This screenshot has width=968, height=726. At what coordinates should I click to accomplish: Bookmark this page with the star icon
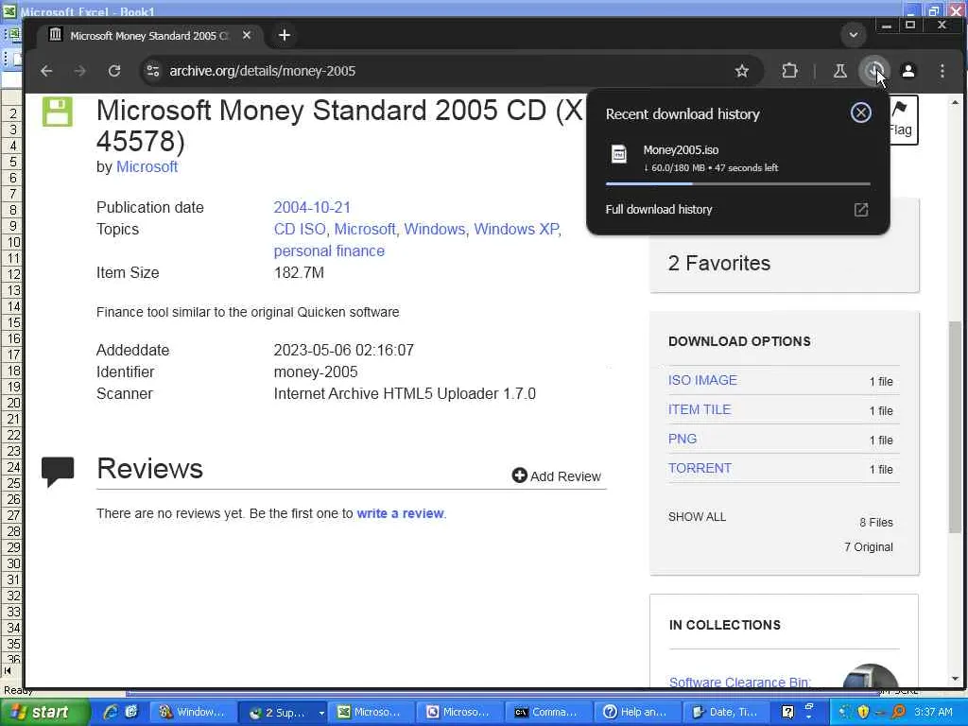pos(741,71)
